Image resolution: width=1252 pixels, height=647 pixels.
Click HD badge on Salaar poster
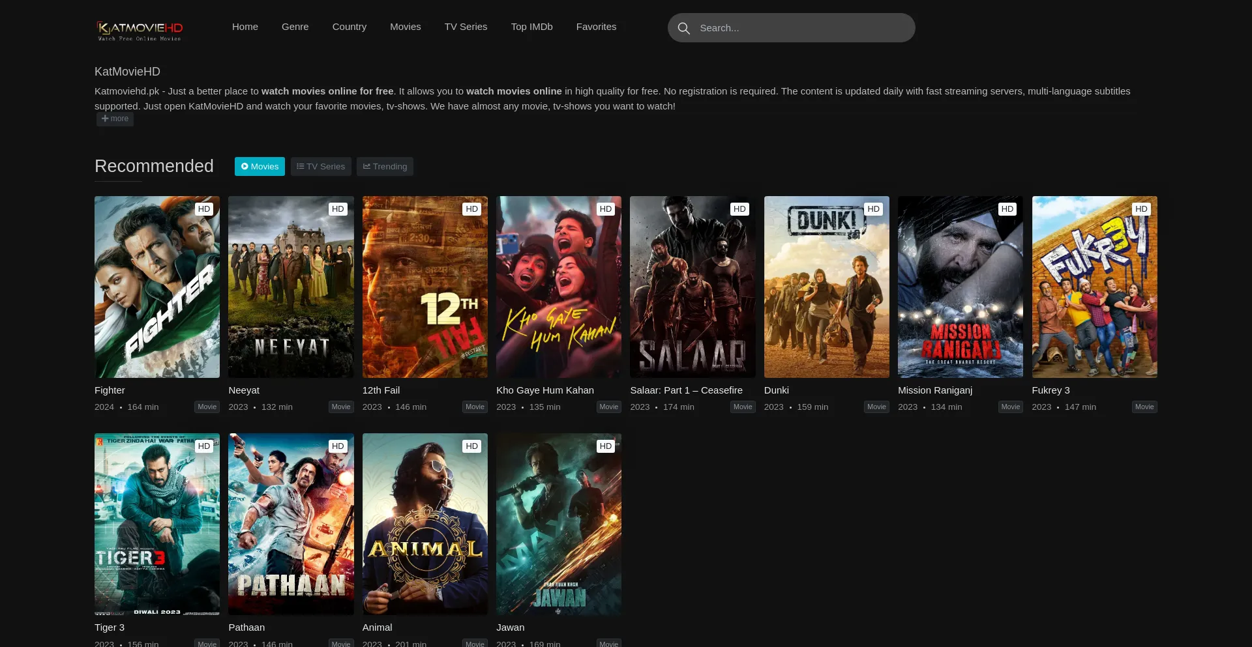coord(739,209)
